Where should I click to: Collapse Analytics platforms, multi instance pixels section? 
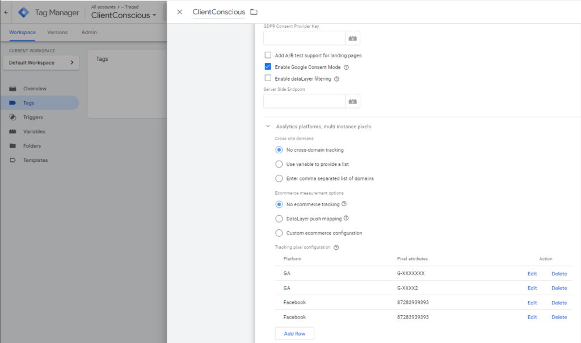point(267,127)
